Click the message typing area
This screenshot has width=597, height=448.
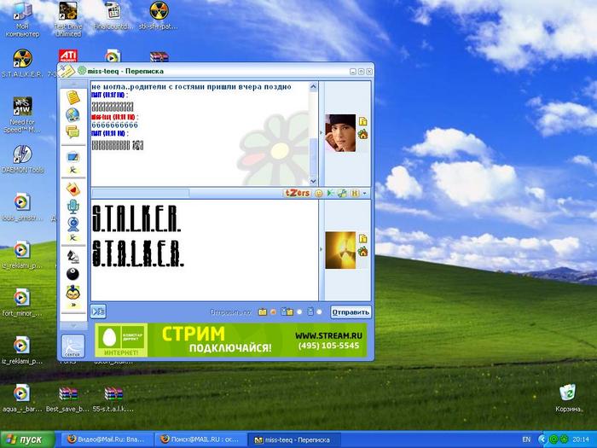pyautogui.click(x=205, y=250)
